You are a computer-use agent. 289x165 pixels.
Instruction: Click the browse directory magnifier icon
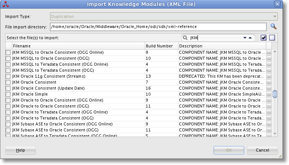click(274, 27)
